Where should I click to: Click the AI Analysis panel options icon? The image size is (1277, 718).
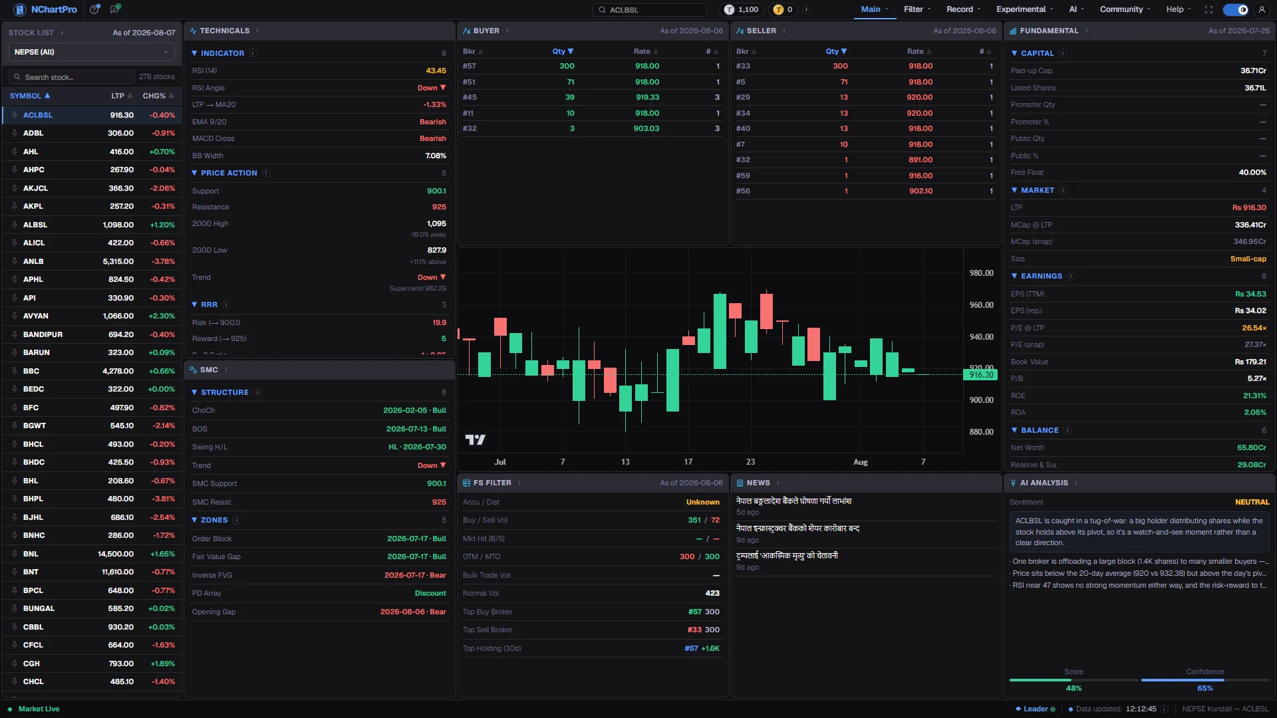tap(1076, 483)
